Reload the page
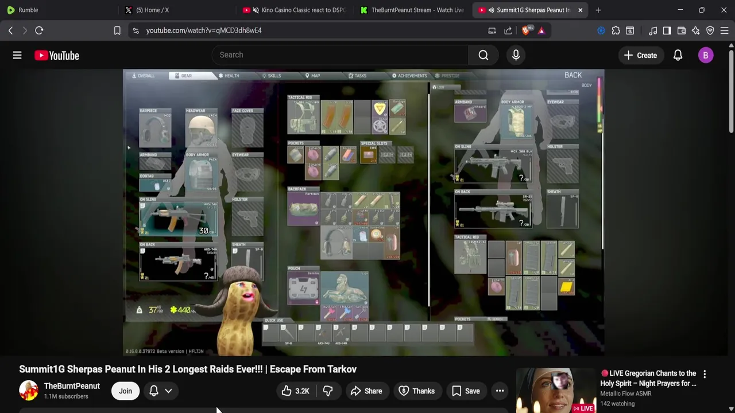Screen dimensions: 735x413 point(39,30)
